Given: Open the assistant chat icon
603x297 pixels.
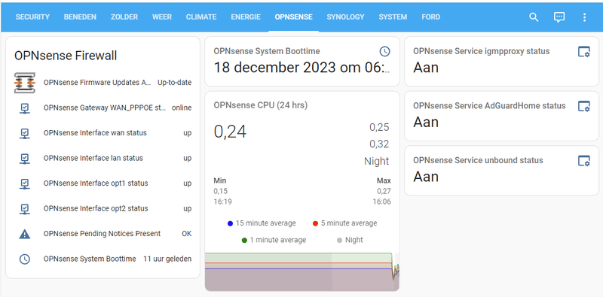Looking at the screenshot, I should [x=559, y=17].
